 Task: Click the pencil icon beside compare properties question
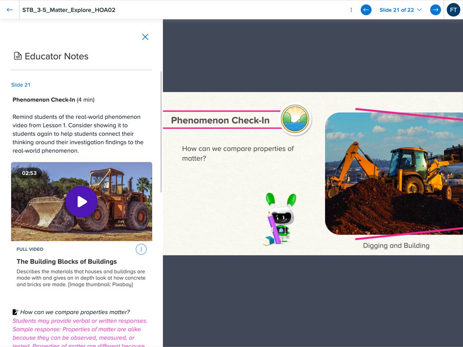click(x=15, y=312)
